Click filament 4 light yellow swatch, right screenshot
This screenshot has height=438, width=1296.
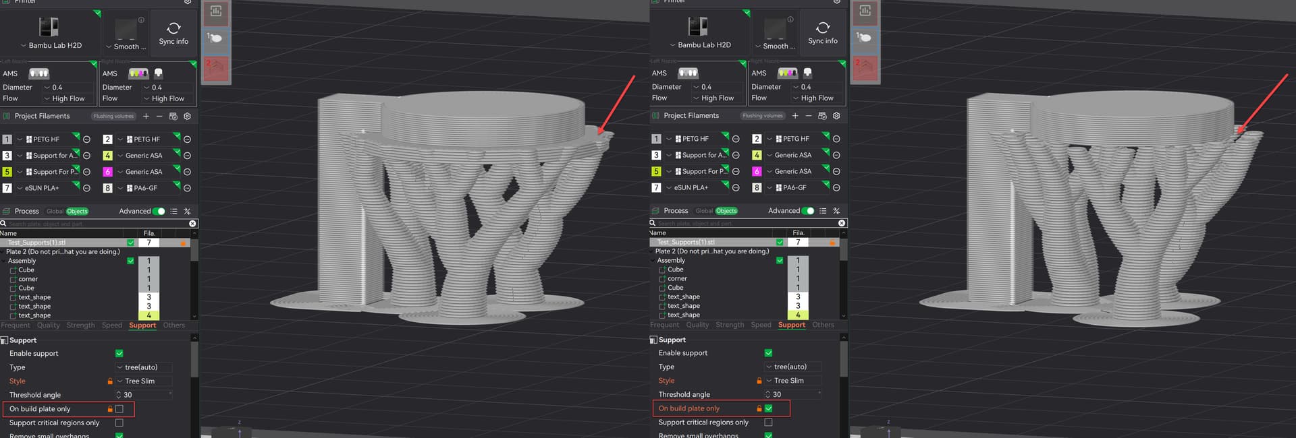tap(757, 155)
